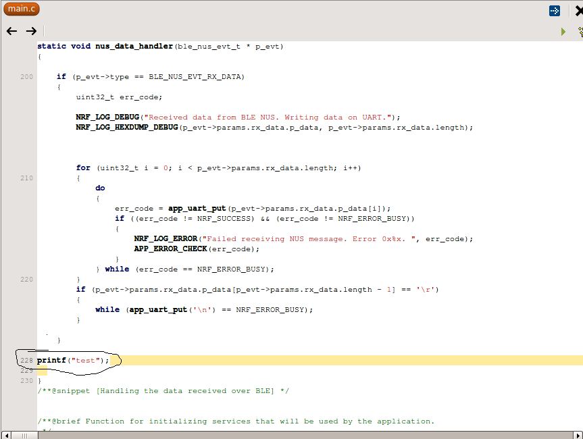This screenshot has width=583, height=439.
Task: Select the main.c tab
Action: 21,9
